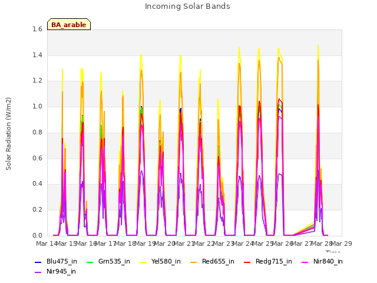This screenshot has height=283, width=377.
Task: Click the blue Blu475_in legend color marker
Action: point(38,262)
